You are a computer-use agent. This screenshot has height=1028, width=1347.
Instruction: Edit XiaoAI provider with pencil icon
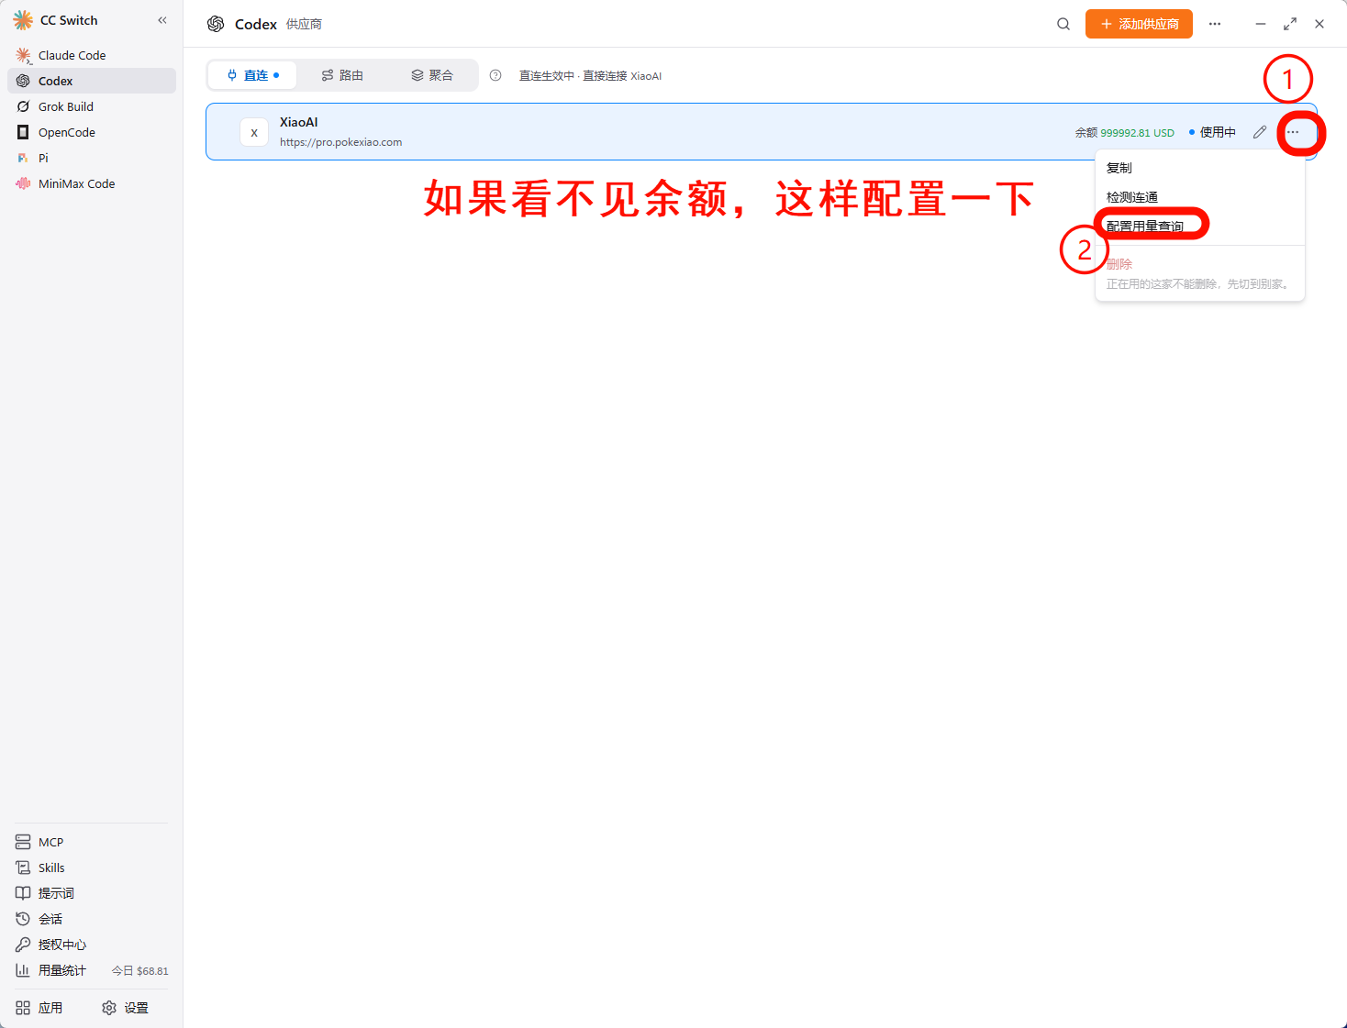coord(1260,132)
